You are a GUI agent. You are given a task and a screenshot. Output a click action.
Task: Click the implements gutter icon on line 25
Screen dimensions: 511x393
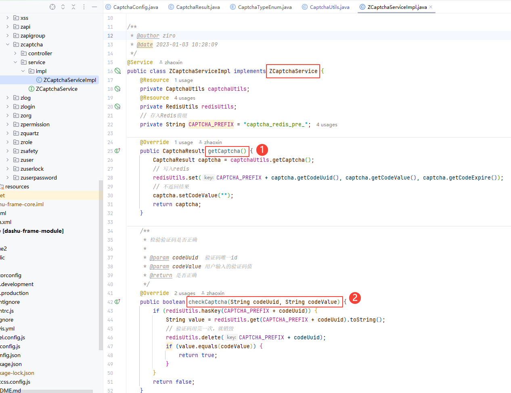pyautogui.click(x=117, y=151)
